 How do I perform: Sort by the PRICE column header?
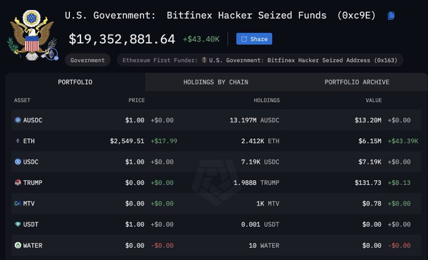click(137, 100)
